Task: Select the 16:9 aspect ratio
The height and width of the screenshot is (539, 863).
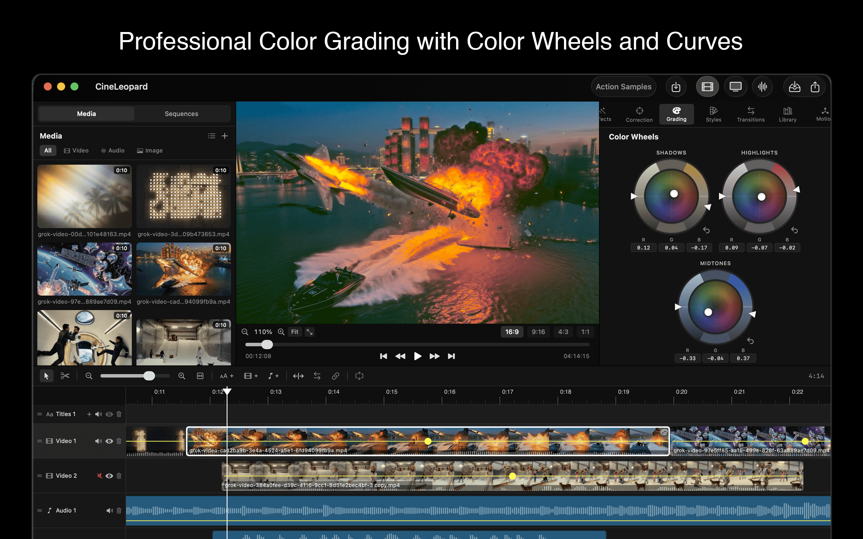Action: (512, 332)
